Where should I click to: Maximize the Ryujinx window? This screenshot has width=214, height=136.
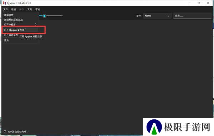199,3
